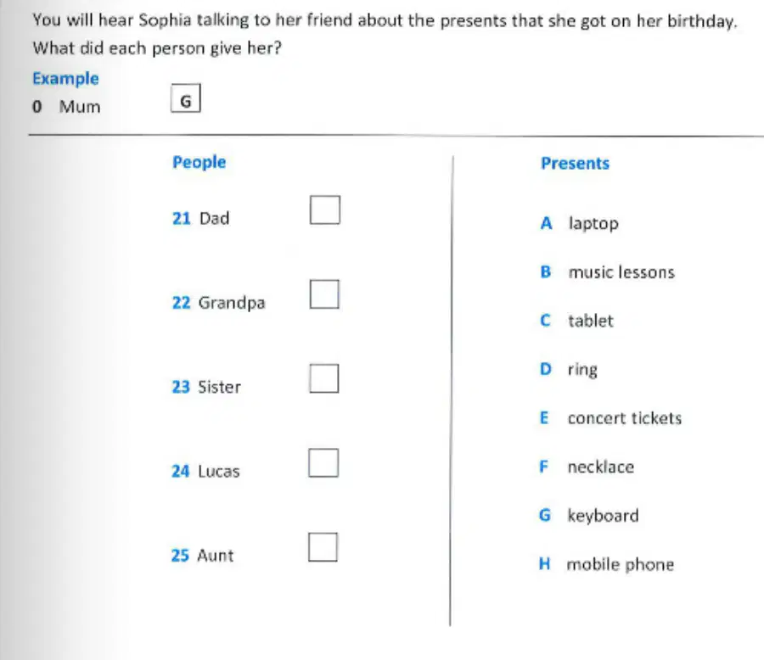The width and height of the screenshot is (764, 660).
Task: Select the answer box for Grandpa
Action: coord(324,294)
